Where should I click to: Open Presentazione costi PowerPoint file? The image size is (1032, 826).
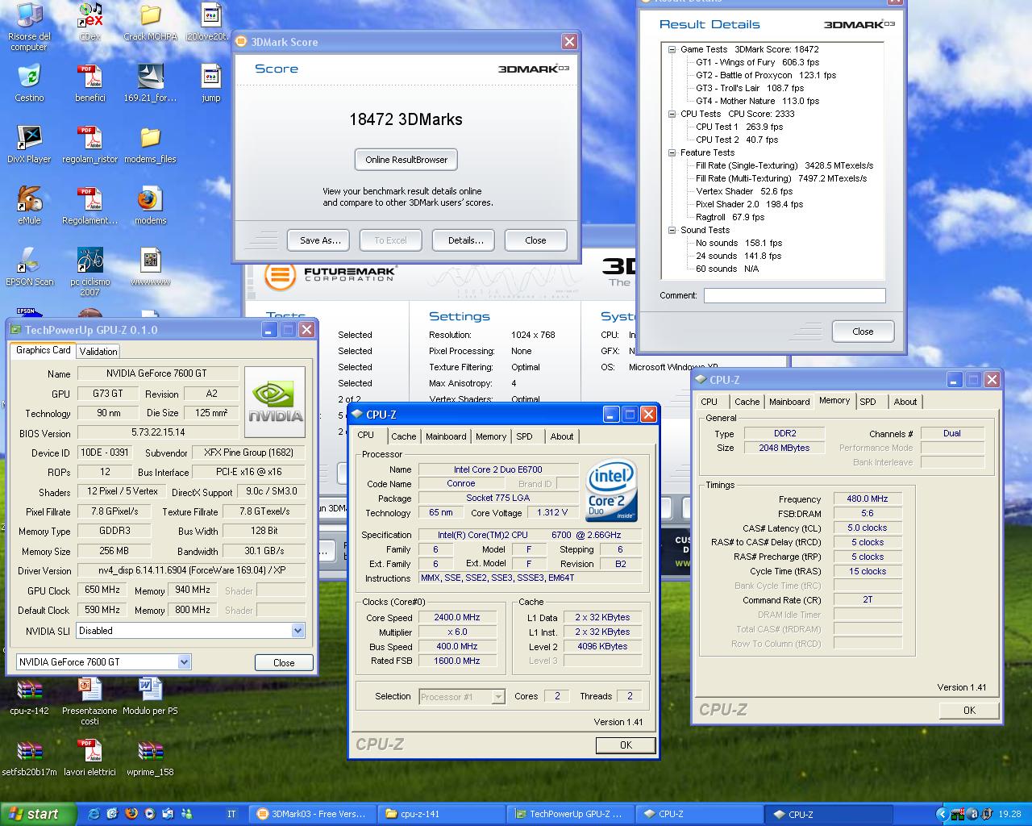90,701
